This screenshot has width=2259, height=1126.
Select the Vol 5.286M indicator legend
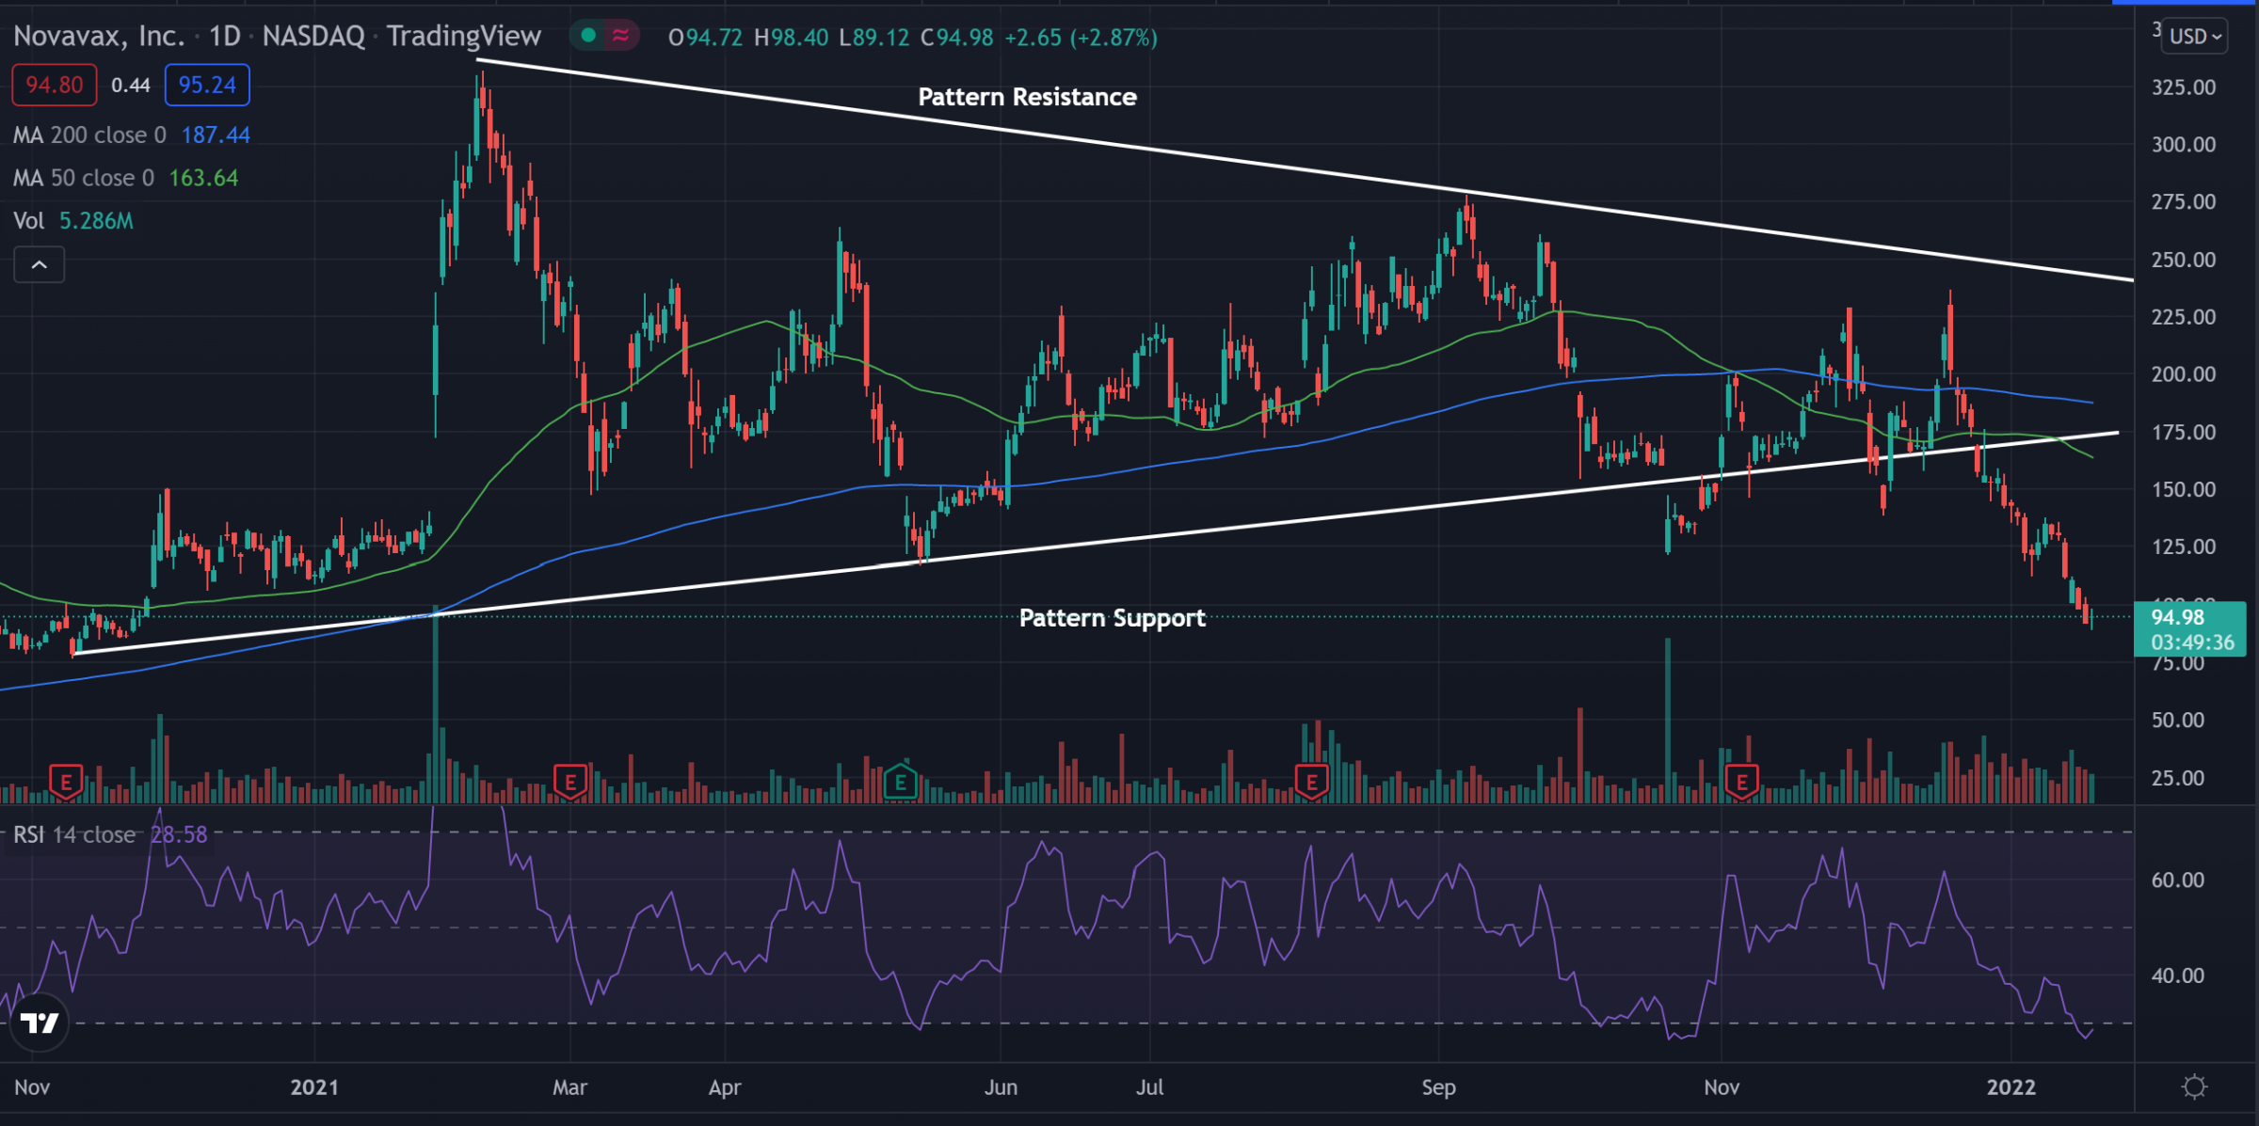point(73,221)
